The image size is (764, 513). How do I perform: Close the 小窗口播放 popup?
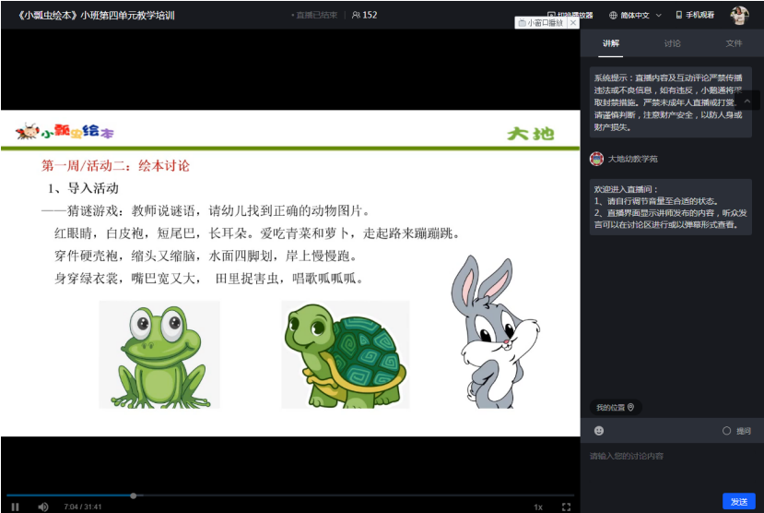(x=573, y=23)
